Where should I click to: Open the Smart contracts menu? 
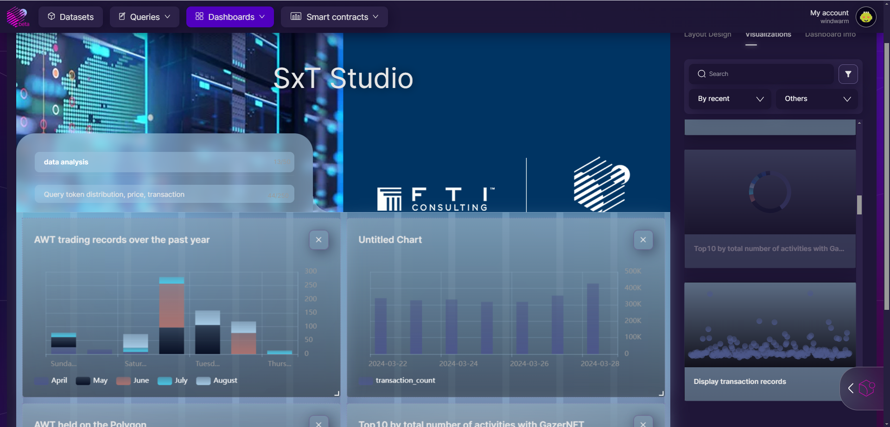coord(334,17)
